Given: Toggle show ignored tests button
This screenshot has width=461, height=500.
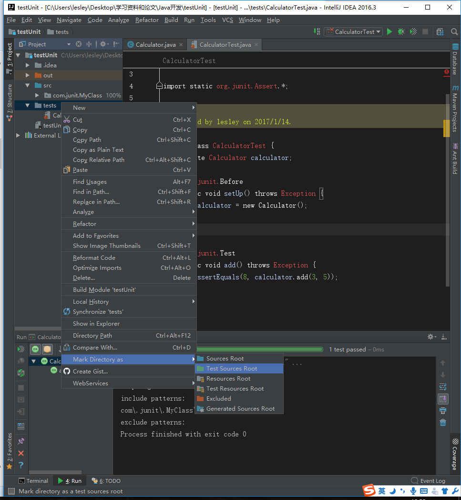Looking at the screenshot, I should pos(47,349).
